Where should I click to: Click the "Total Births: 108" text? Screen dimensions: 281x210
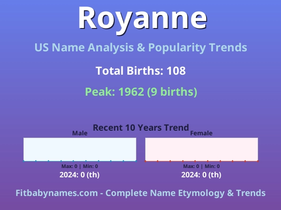coord(140,70)
